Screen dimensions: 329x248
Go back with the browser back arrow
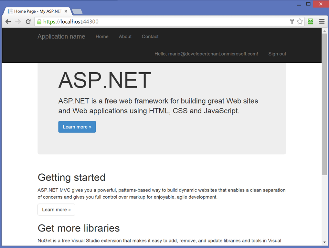pos(8,22)
